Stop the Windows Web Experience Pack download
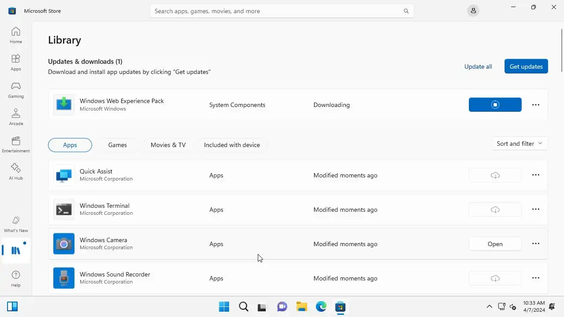Image resolution: width=564 pixels, height=317 pixels. (x=495, y=105)
